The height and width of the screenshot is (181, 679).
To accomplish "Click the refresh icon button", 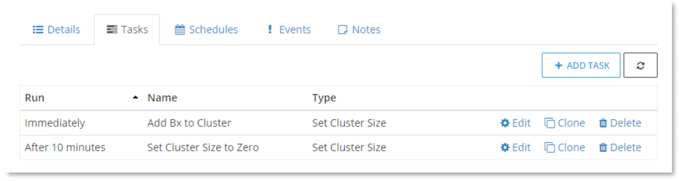I will point(640,65).
